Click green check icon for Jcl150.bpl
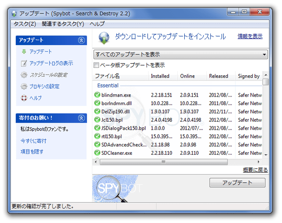Viewport: 282px width, 223px height. (97, 119)
